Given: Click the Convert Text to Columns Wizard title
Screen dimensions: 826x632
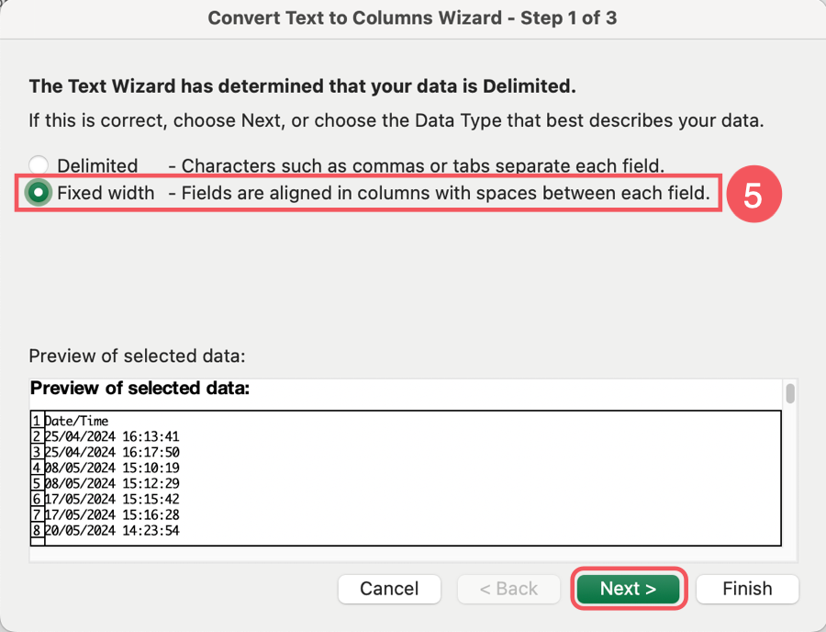Looking at the screenshot, I should (x=412, y=17).
